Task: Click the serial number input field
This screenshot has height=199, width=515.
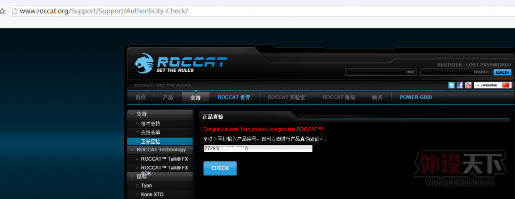Action: coord(258,149)
